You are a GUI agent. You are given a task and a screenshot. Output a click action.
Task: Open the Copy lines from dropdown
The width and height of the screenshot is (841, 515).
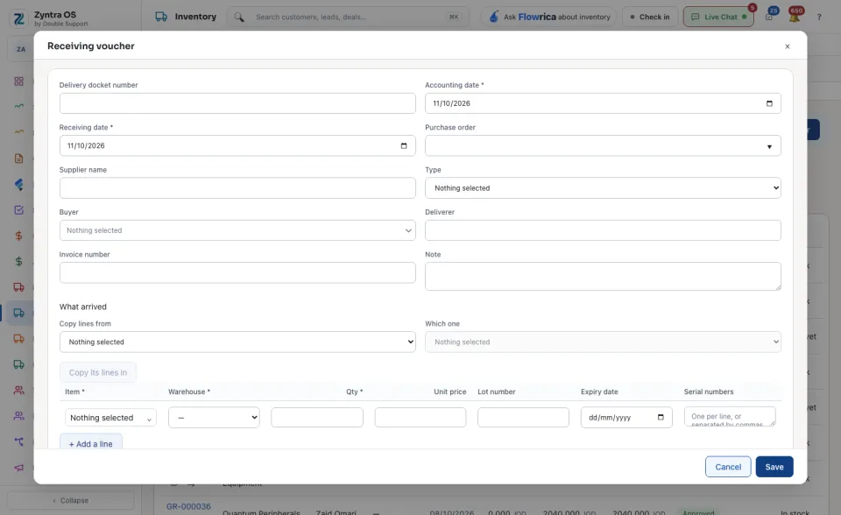pos(237,342)
